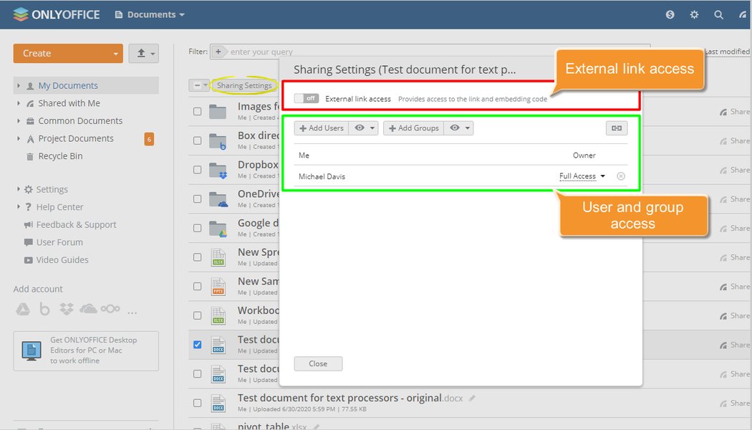752x430 pixels.
Task: Click the Add Users button
Action: tap(322, 128)
